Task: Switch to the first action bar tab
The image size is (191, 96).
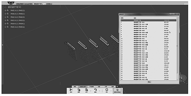Action: 75,87
